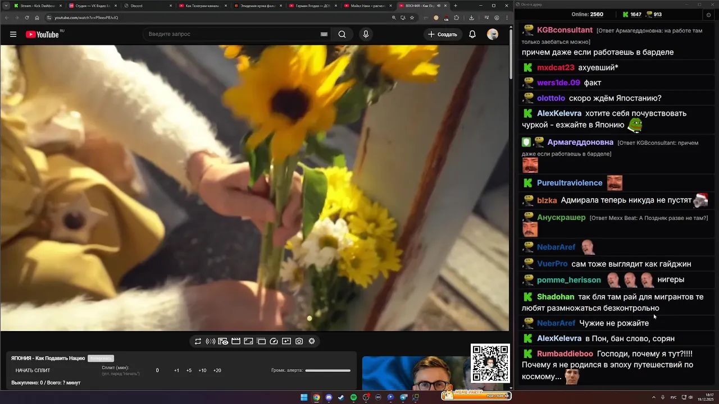Open the browser tab search dropdown
This screenshot has height=404, width=719.
coord(5,6)
